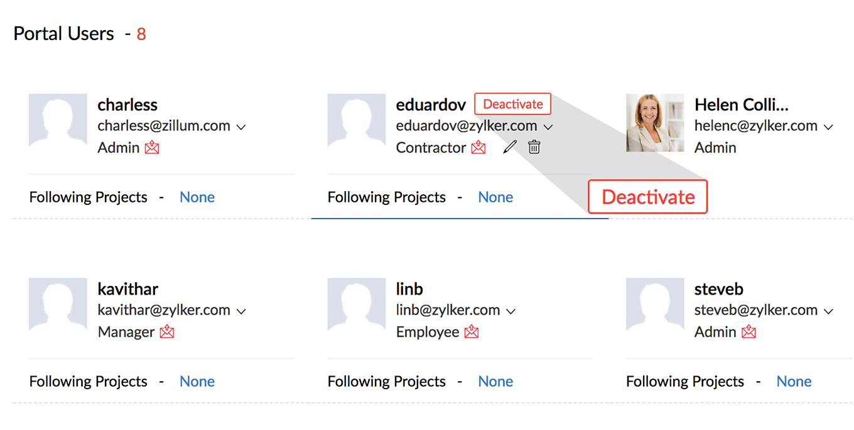This screenshot has height=430, width=854.
Task: Open None link under eduardov's Following Projects
Action: pyautogui.click(x=495, y=197)
